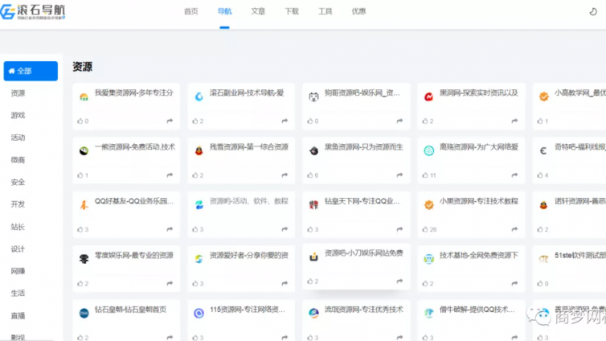This screenshot has height=341, width=606.
Task: Click 零度娱乐网 site icon
Action: 84,259
